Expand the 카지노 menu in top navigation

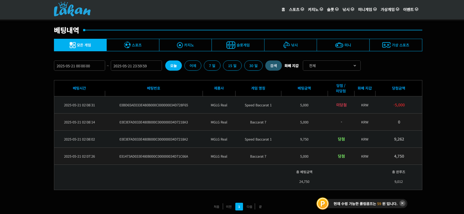point(315,10)
